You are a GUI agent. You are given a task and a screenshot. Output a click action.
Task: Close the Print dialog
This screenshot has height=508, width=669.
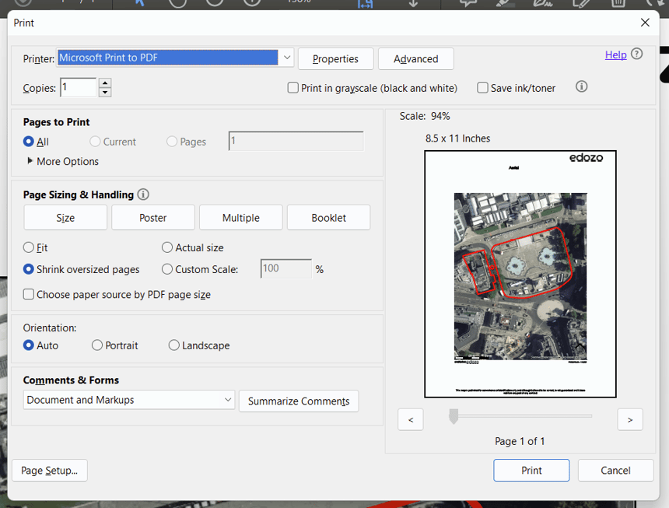coord(645,23)
